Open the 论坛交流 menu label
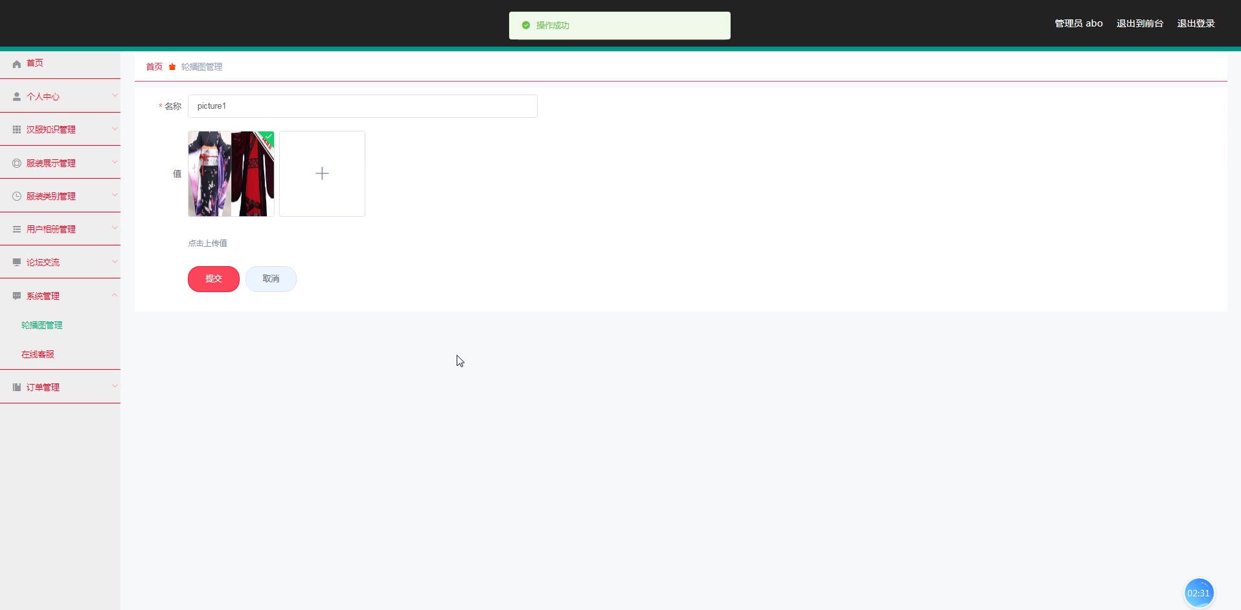The image size is (1241, 610). (x=43, y=262)
